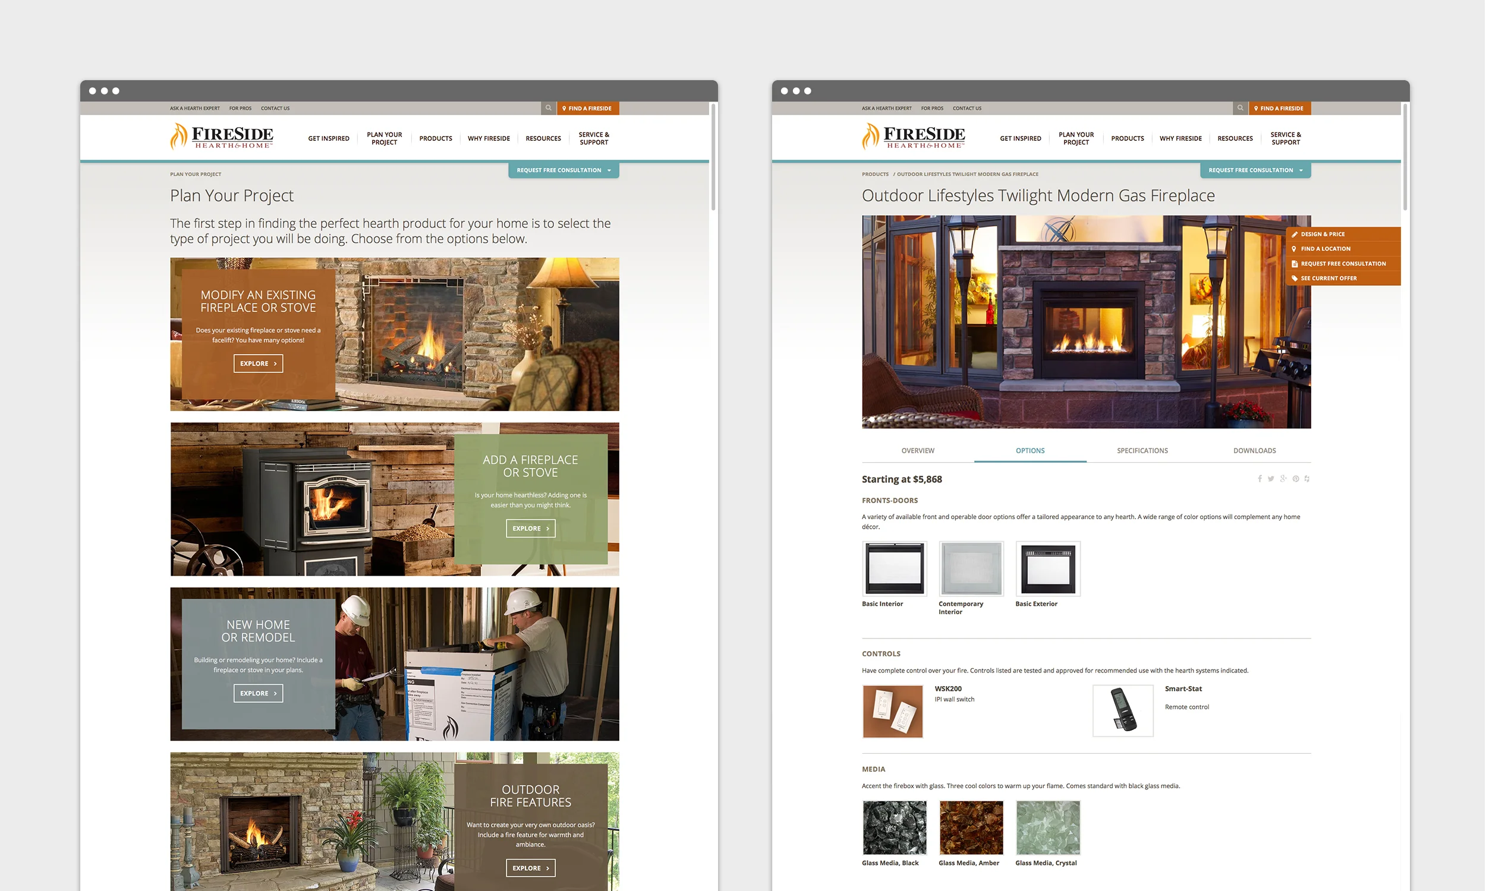Expand Request Free Consultation in Plan Your Project window
Image resolution: width=1486 pixels, height=891 pixels.
click(x=564, y=170)
